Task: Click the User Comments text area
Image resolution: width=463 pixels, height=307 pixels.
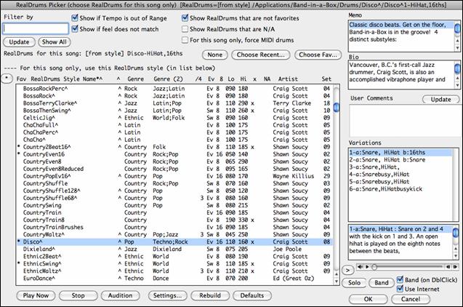Action: coord(405,121)
